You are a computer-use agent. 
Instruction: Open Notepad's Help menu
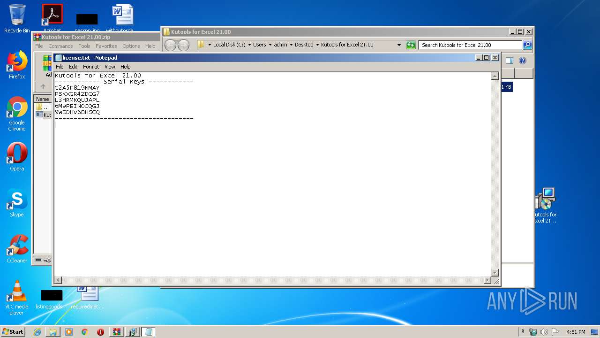click(x=125, y=67)
